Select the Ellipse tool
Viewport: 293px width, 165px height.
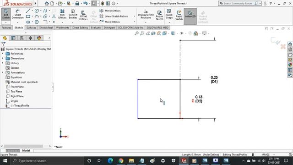coord(45,16)
